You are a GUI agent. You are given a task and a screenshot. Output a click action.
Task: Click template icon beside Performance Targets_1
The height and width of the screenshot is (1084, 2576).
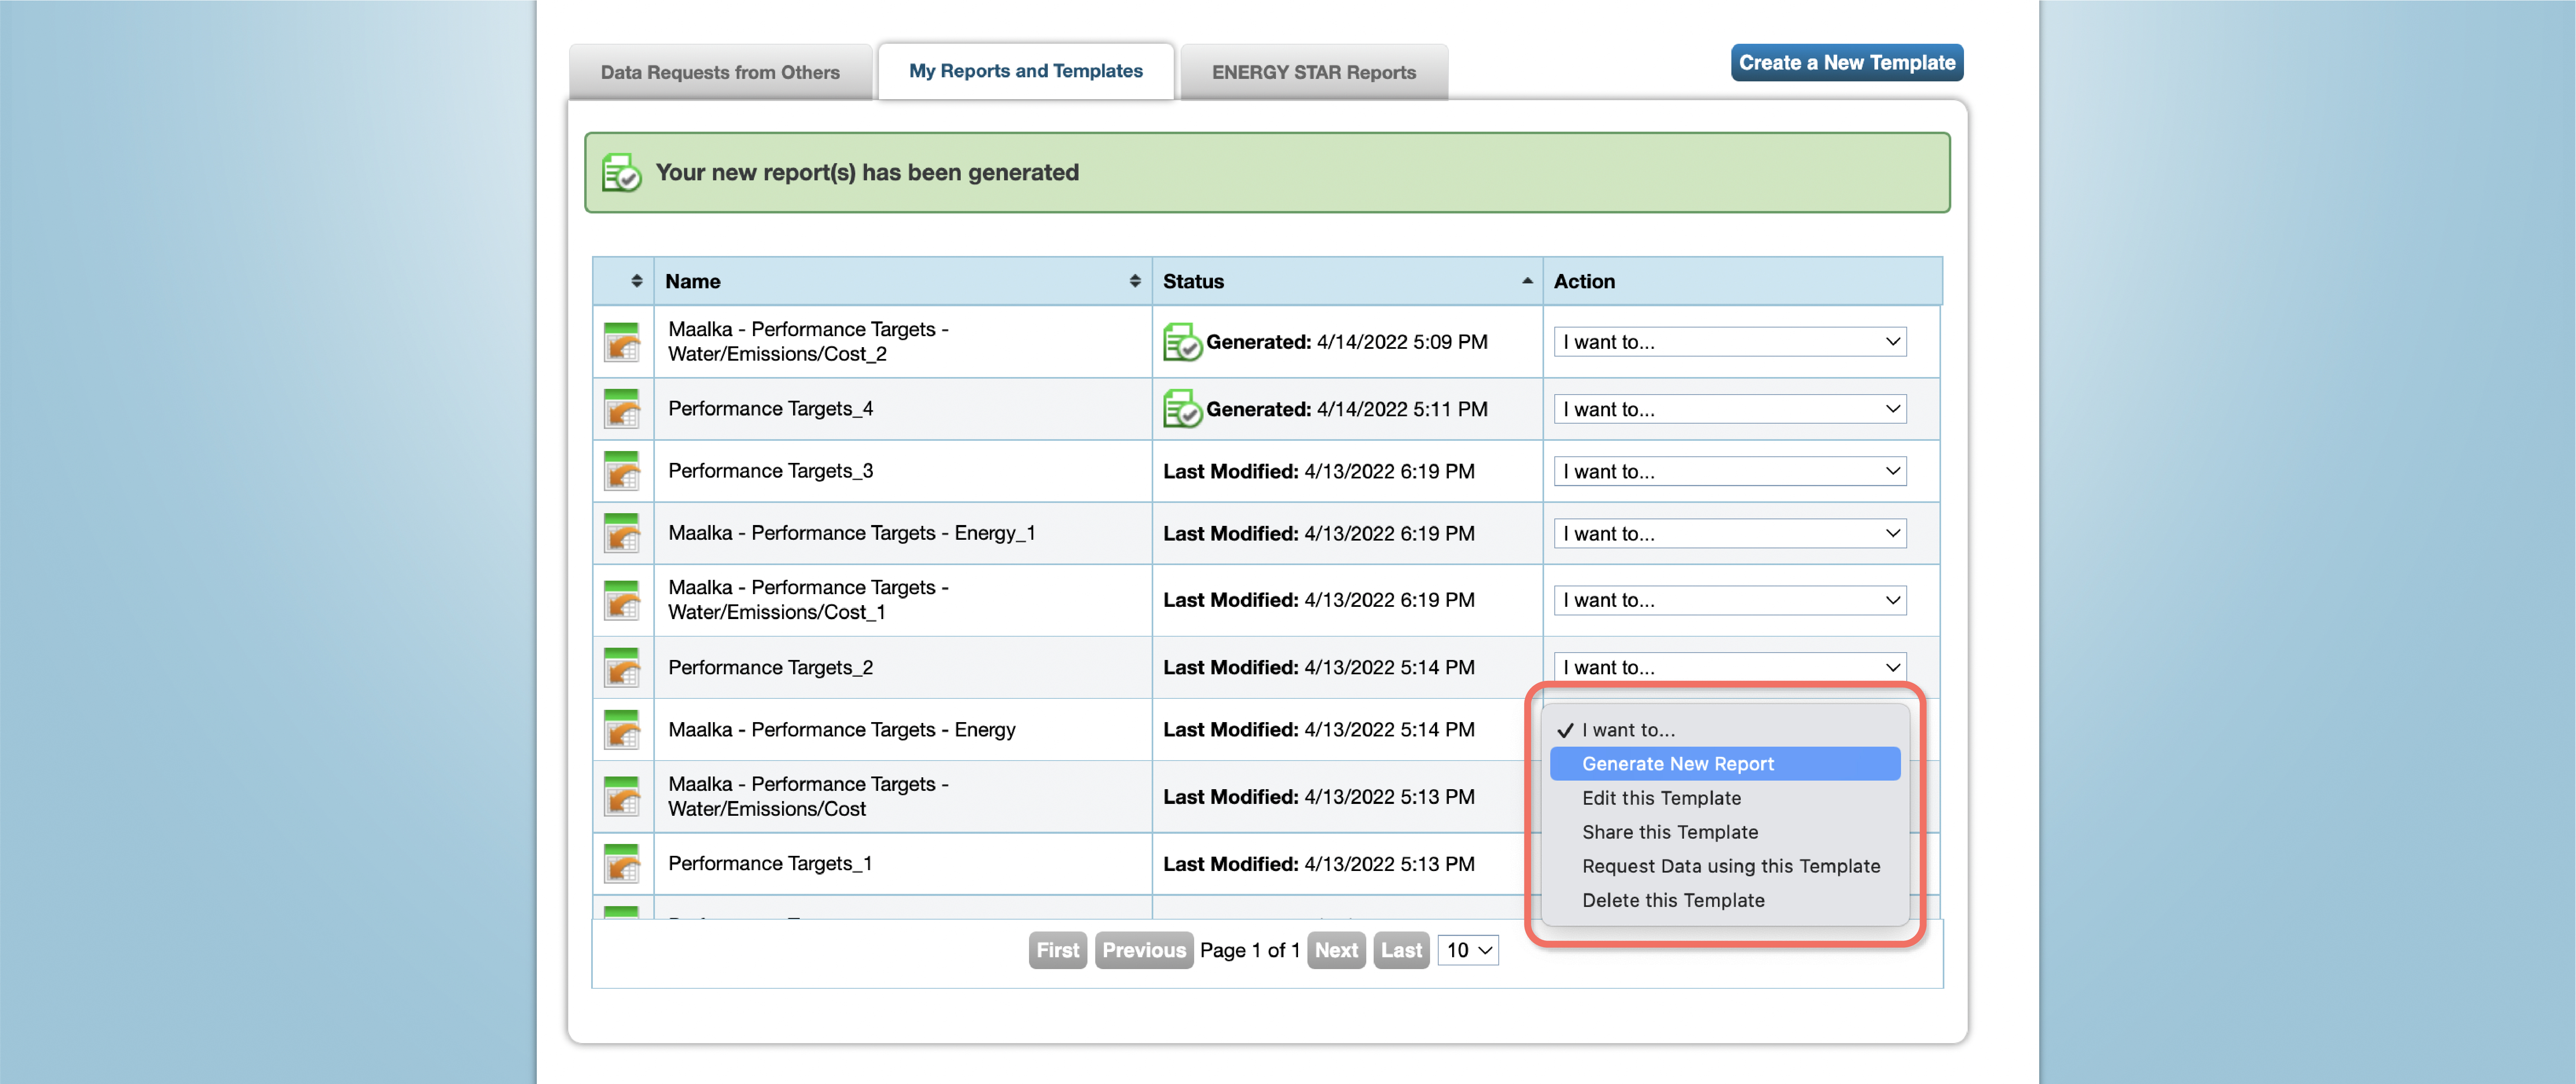point(622,863)
